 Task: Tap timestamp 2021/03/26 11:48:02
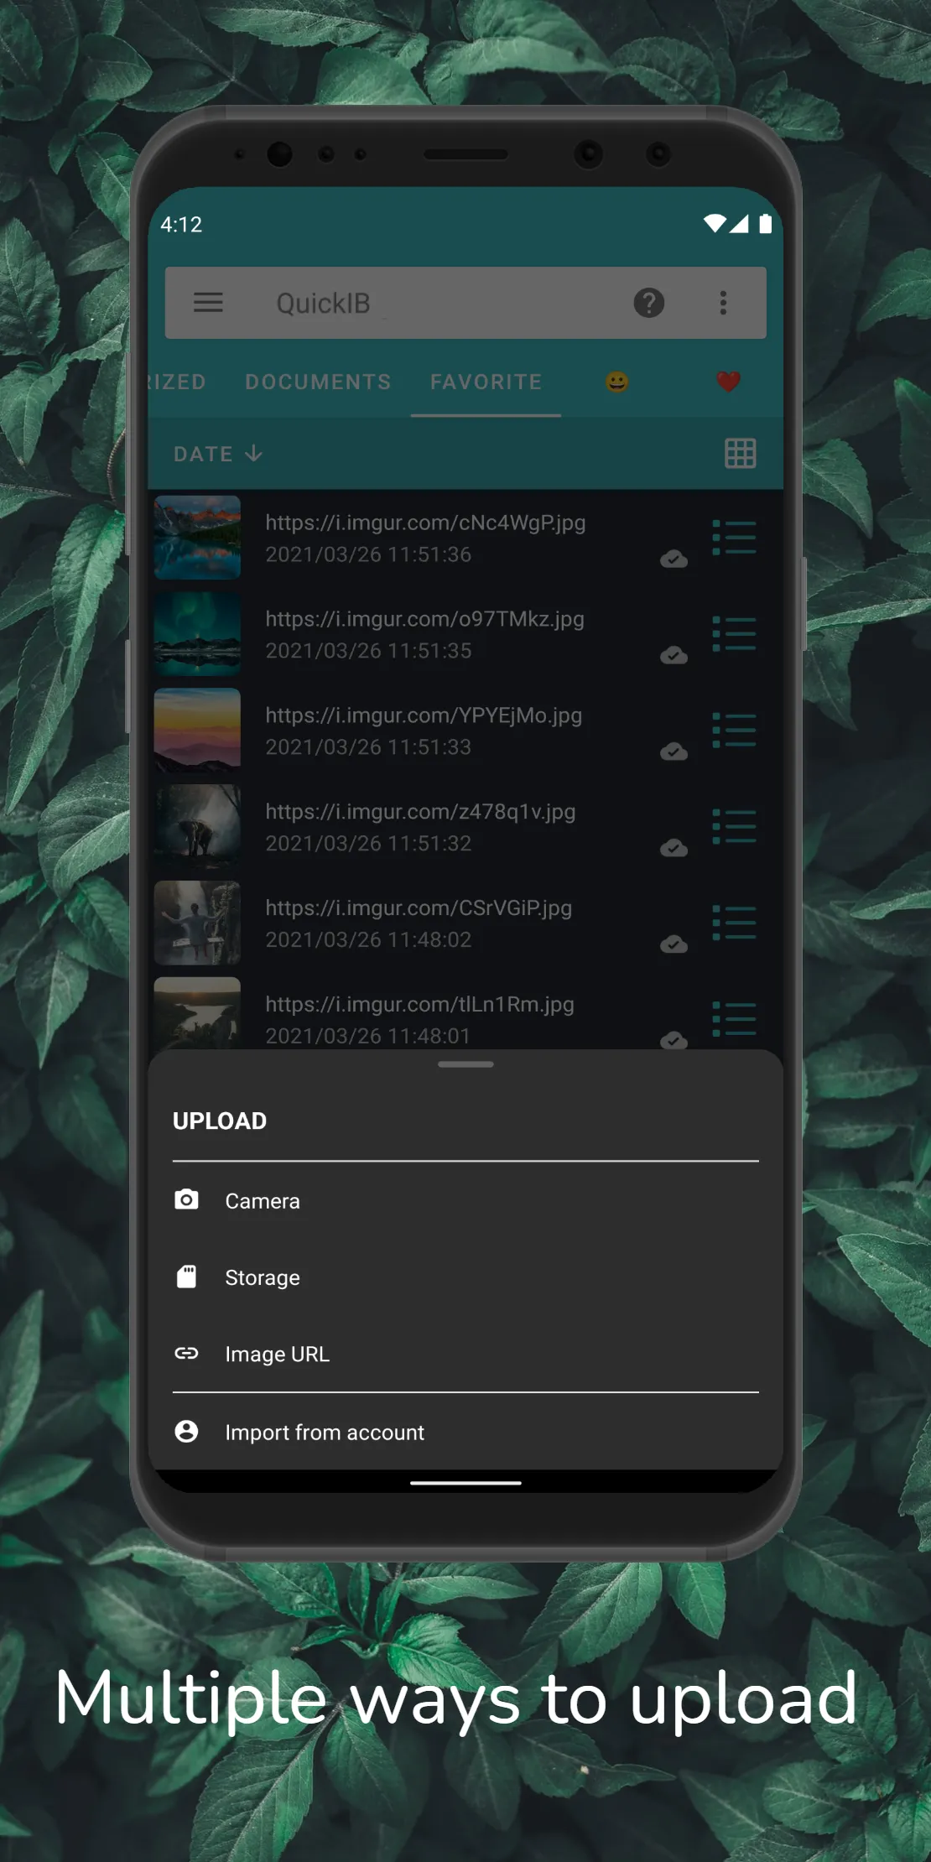[x=368, y=939]
